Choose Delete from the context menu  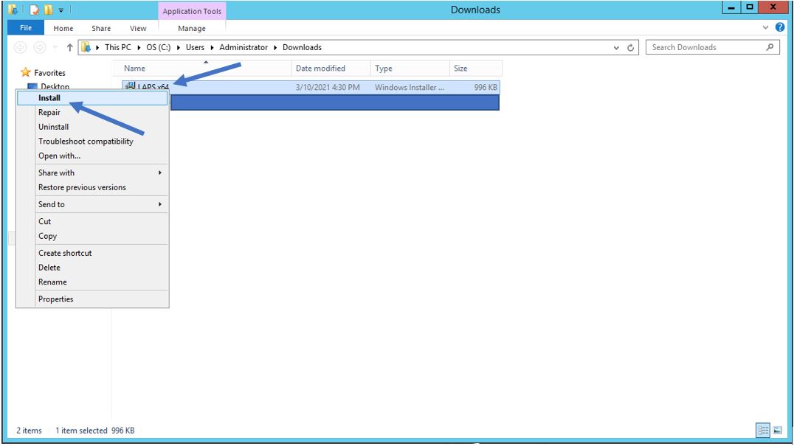click(x=92, y=268)
